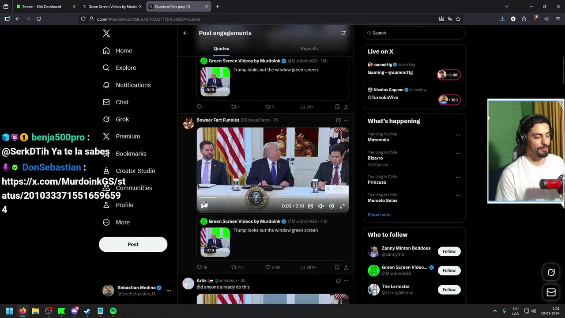Open Notifications in the sidebar

127,85
